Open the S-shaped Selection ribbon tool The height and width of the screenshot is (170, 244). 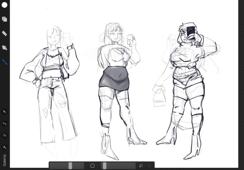(5, 124)
